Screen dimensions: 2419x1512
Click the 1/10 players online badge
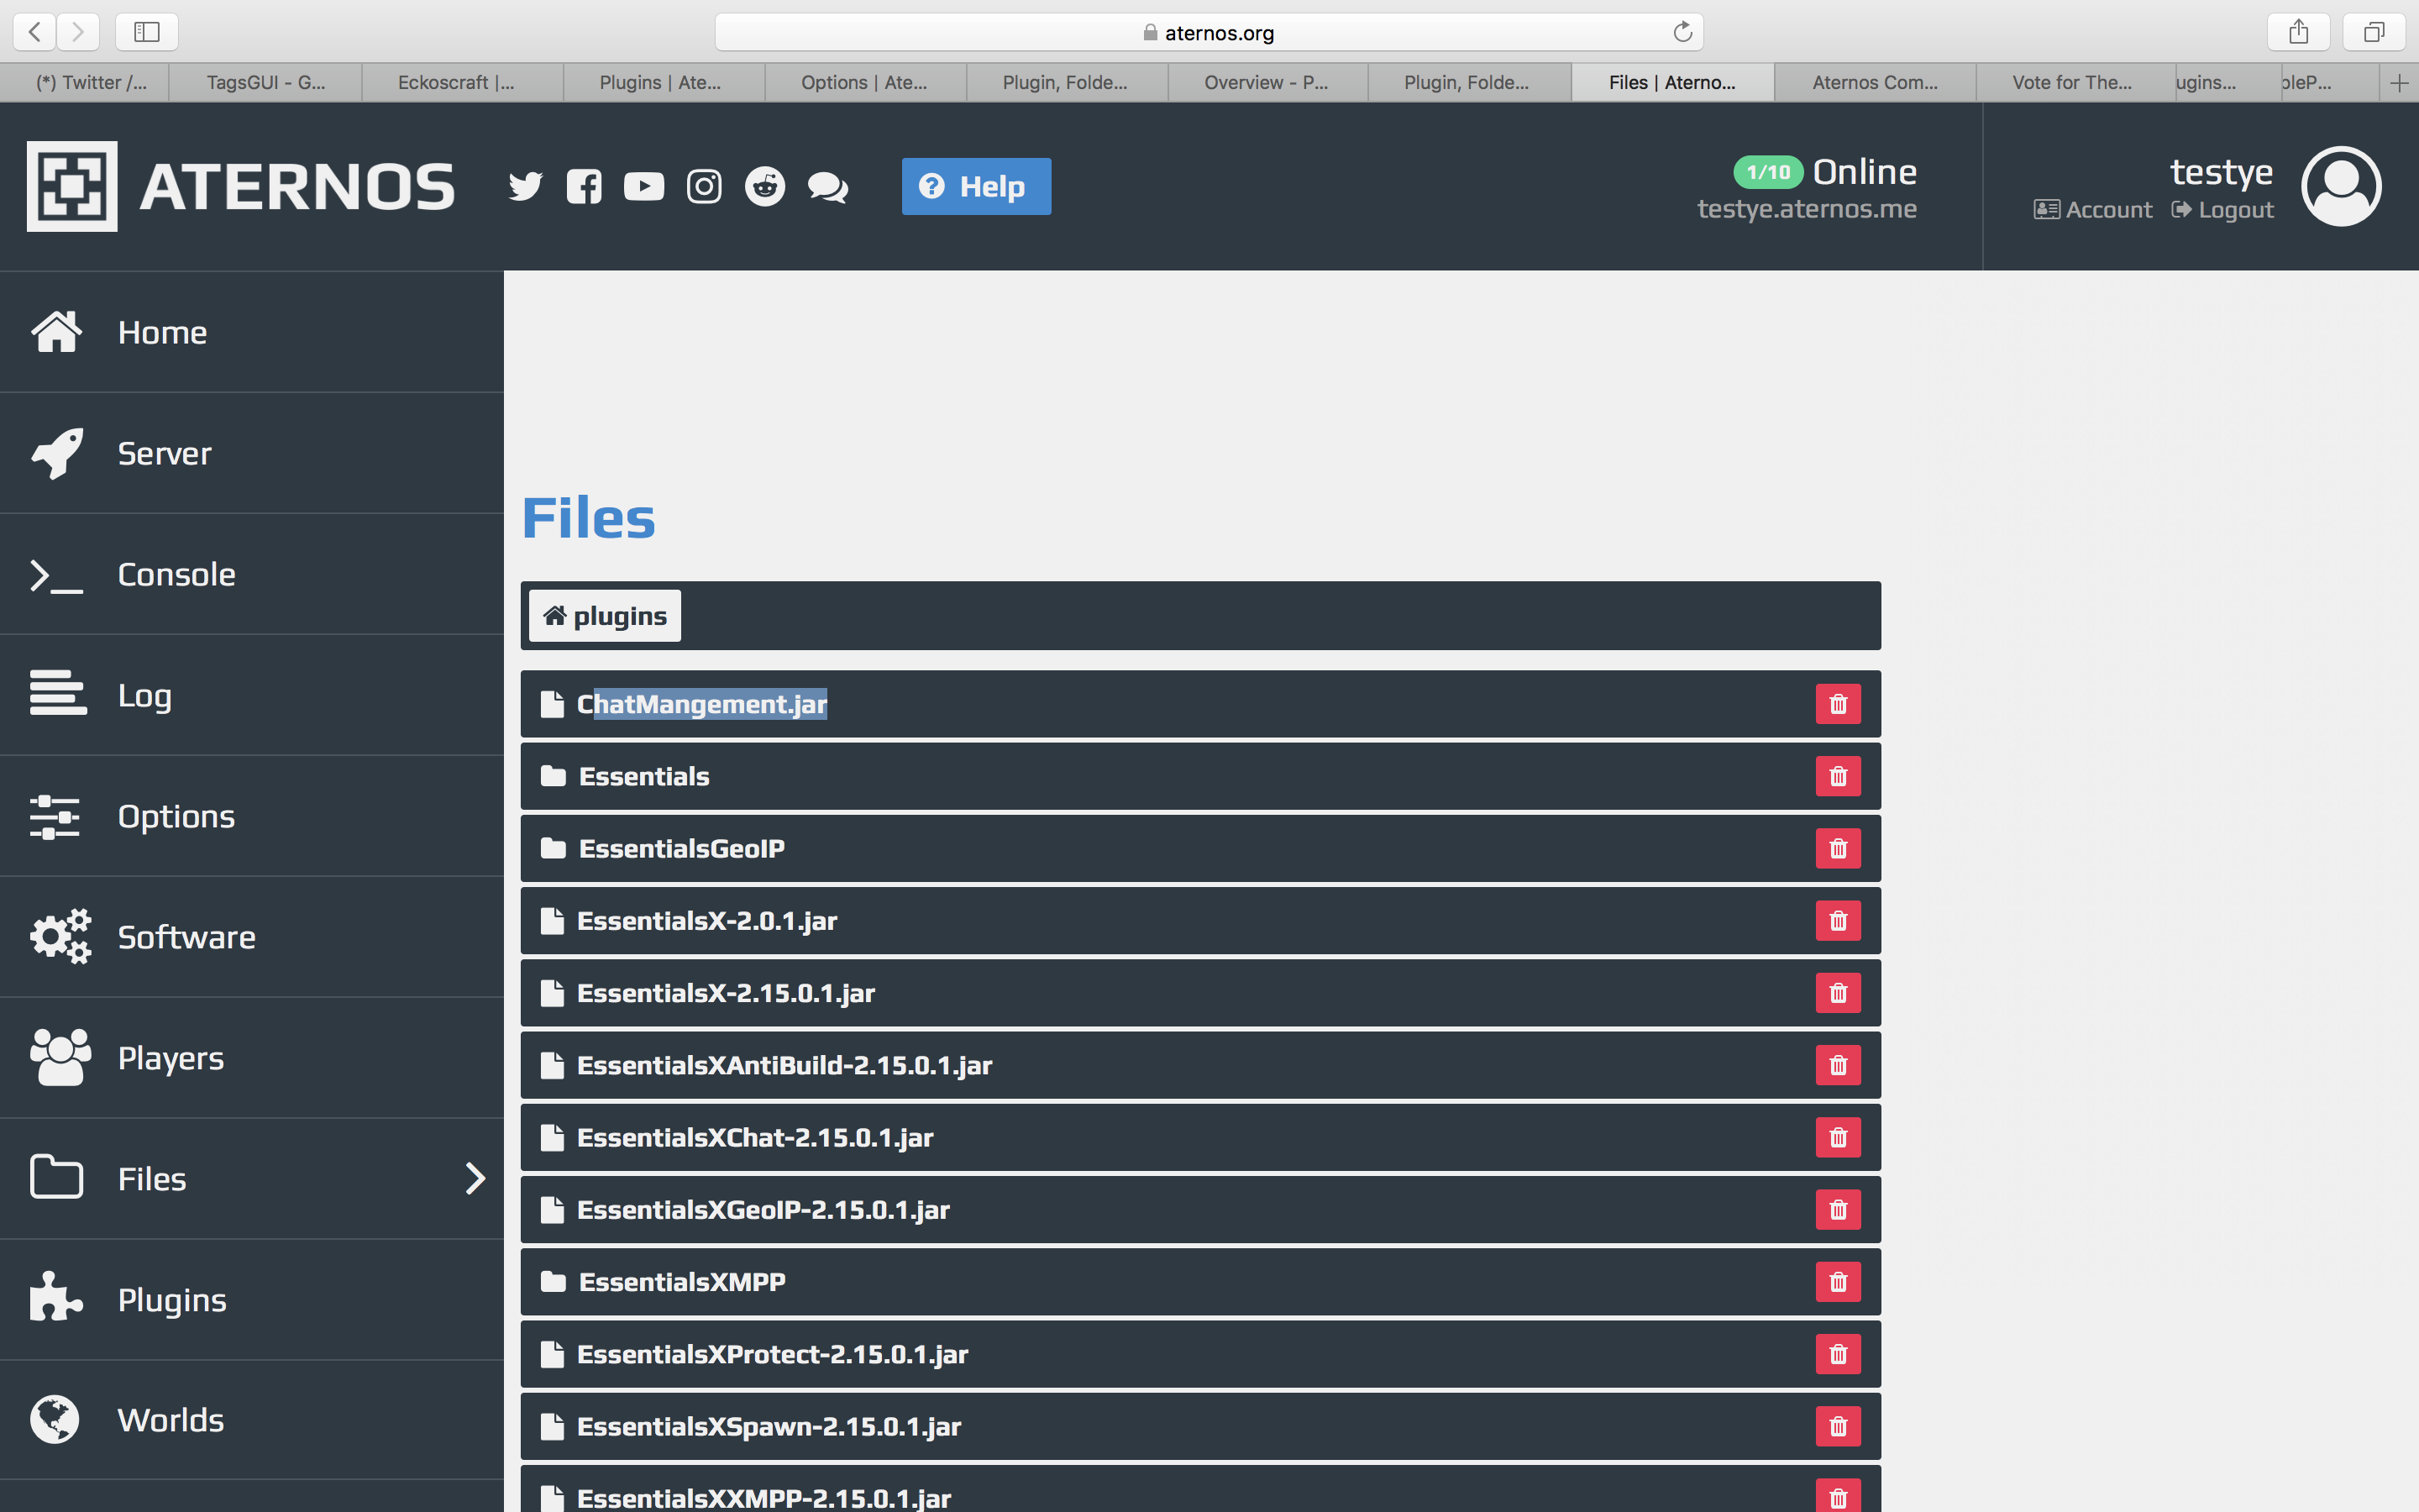point(1767,172)
